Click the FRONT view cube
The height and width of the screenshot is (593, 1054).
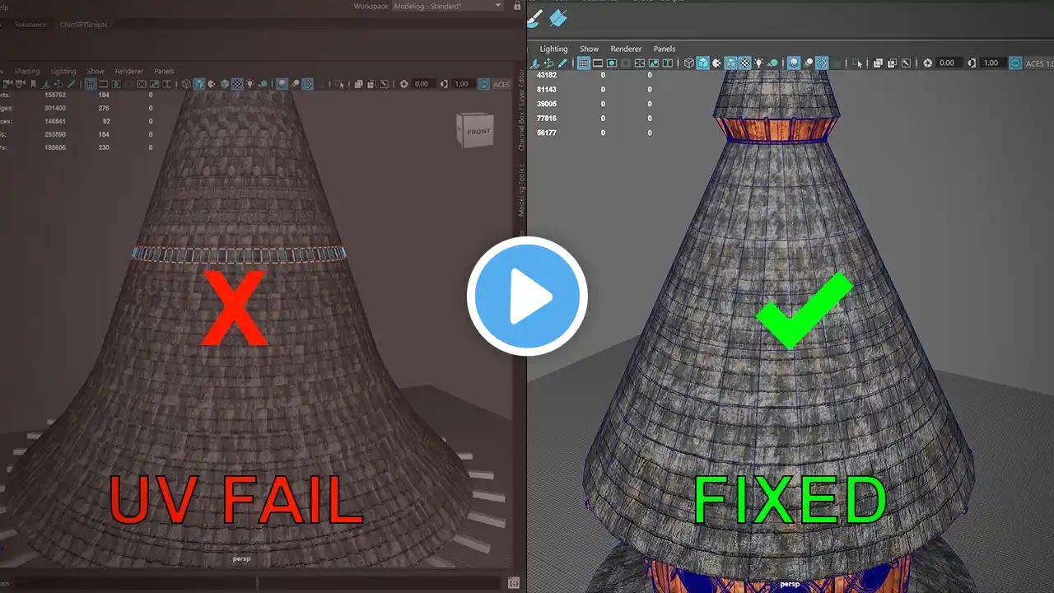pos(476,132)
